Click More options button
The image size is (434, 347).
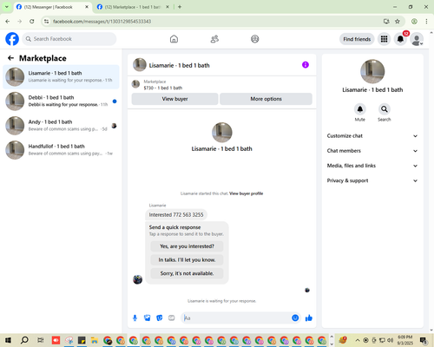(x=266, y=99)
